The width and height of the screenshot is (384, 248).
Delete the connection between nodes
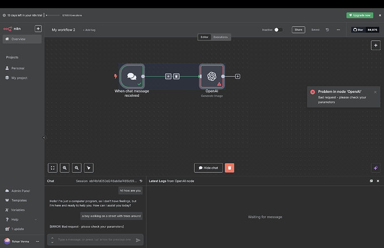click(176, 76)
